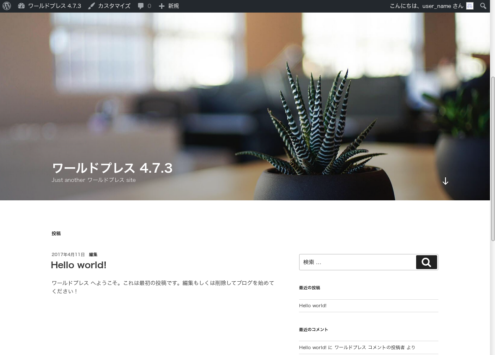
Task: Focus the 検索 search input field
Action: pyautogui.click(x=357, y=262)
